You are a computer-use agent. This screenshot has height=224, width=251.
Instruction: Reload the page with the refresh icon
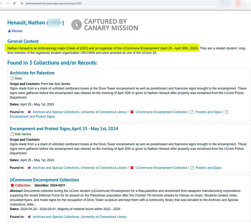(14, 3)
